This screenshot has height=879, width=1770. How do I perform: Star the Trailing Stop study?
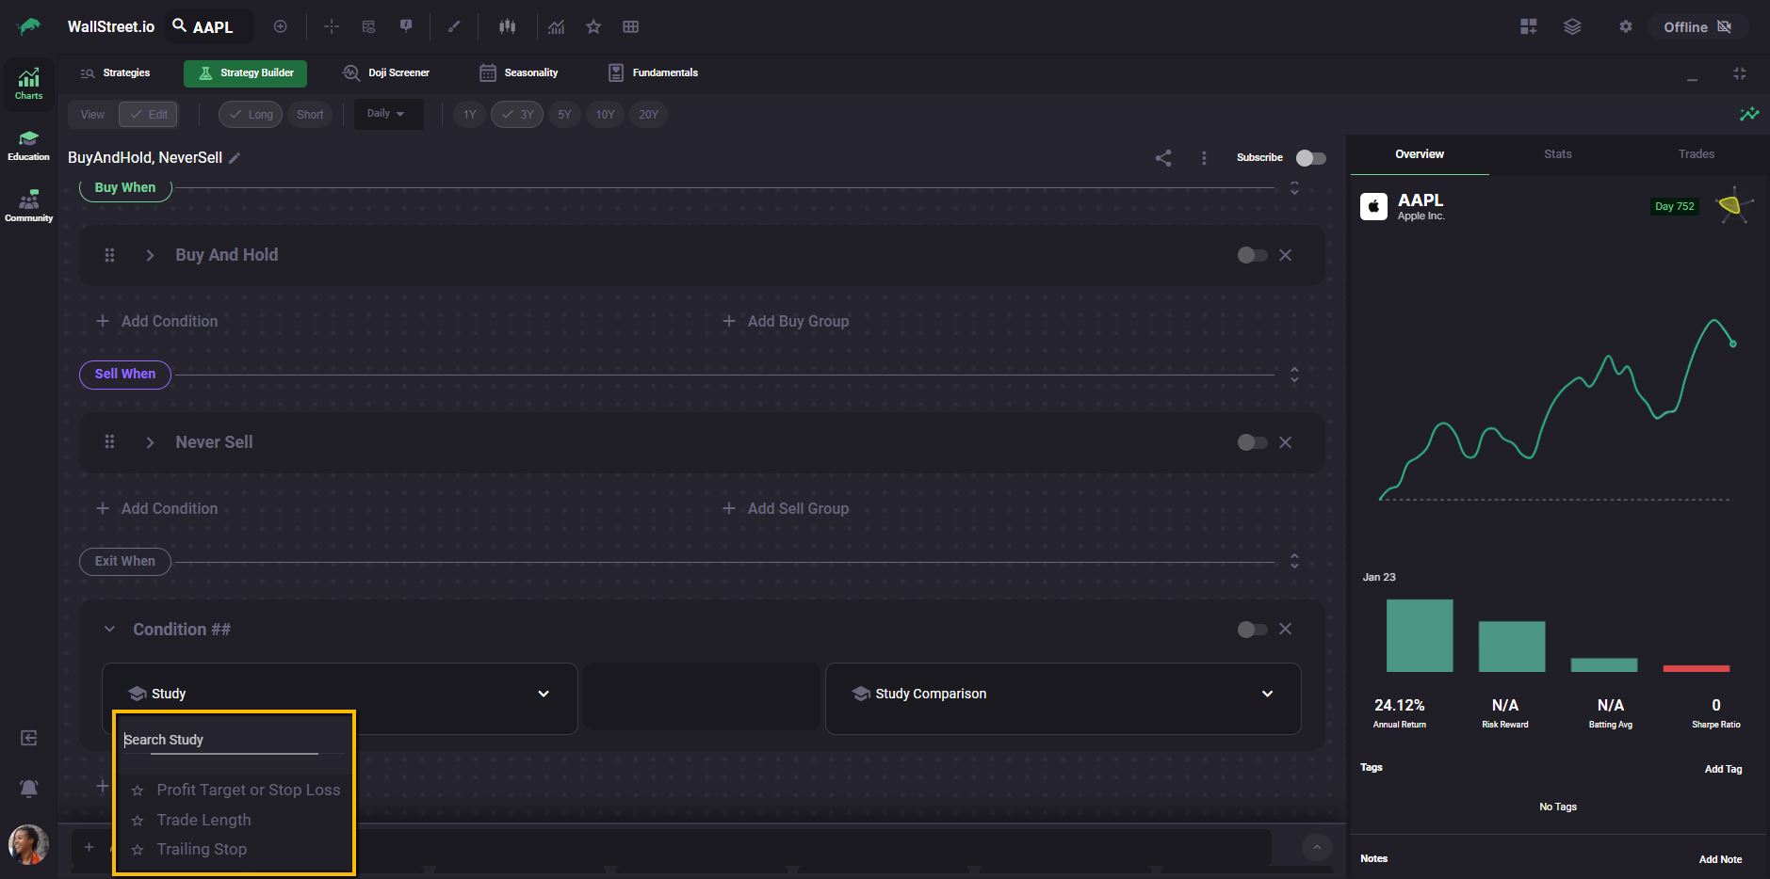(x=138, y=850)
